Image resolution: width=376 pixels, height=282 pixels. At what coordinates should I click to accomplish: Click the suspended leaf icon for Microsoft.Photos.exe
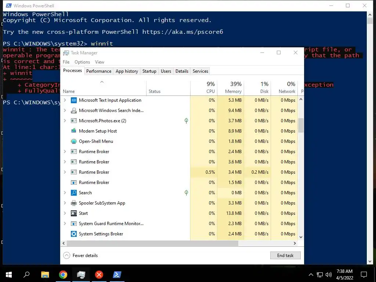coord(186,120)
